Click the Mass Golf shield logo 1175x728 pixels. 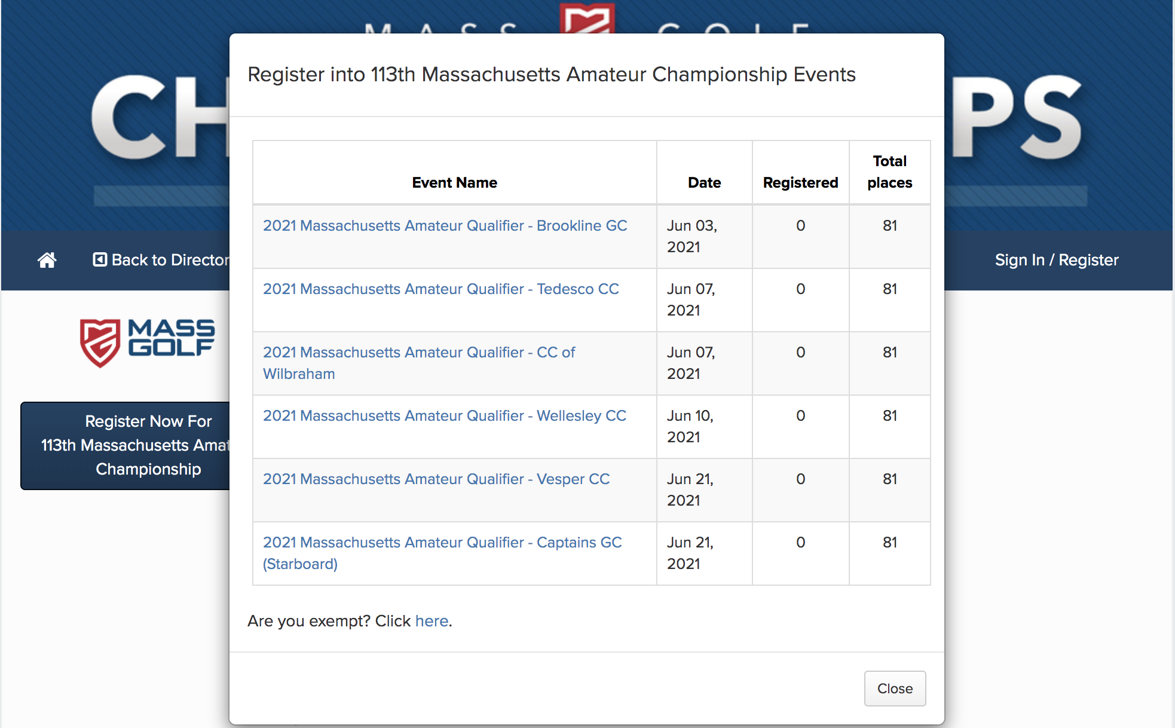(100, 342)
